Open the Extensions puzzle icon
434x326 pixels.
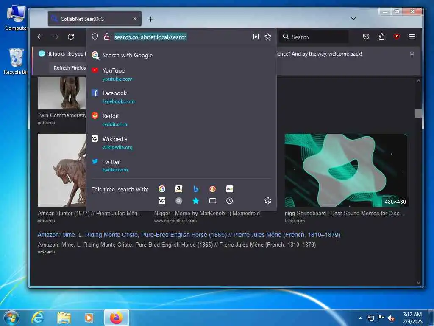point(381,37)
